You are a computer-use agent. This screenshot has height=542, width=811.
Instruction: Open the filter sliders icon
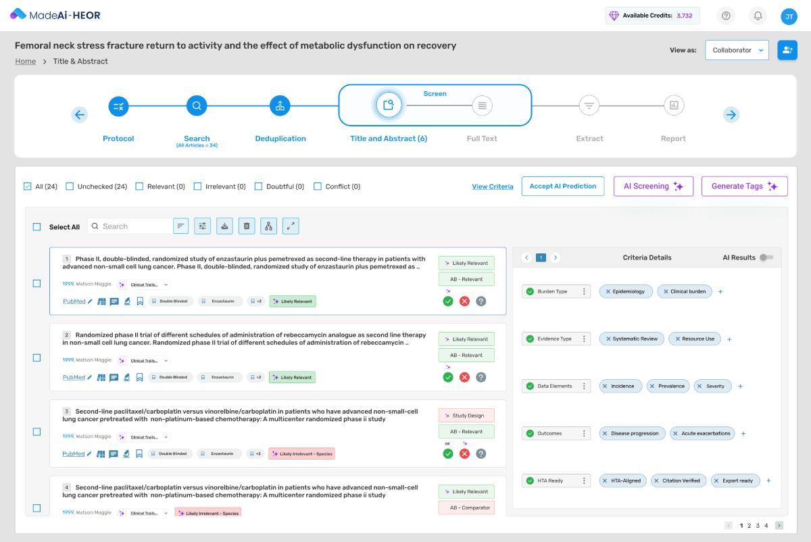click(202, 226)
